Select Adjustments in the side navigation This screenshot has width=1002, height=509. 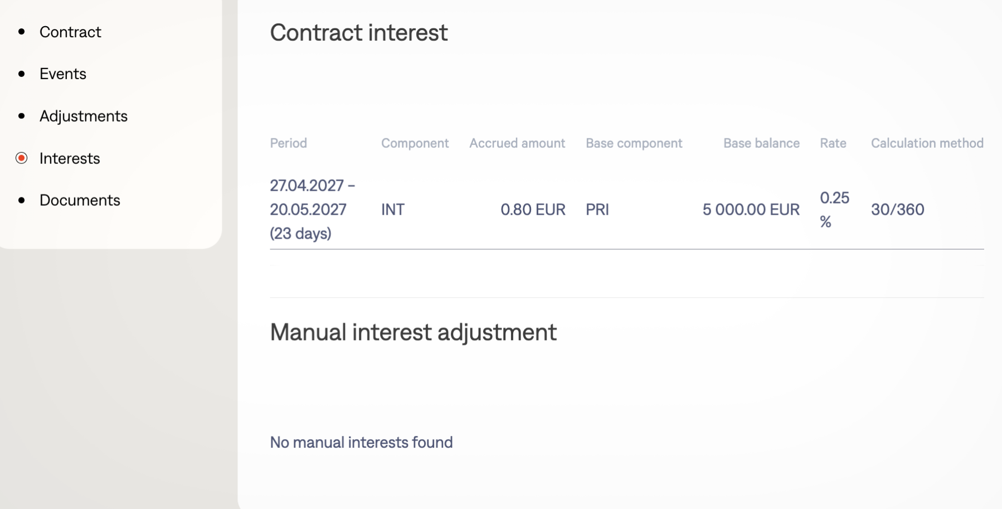(84, 116)
